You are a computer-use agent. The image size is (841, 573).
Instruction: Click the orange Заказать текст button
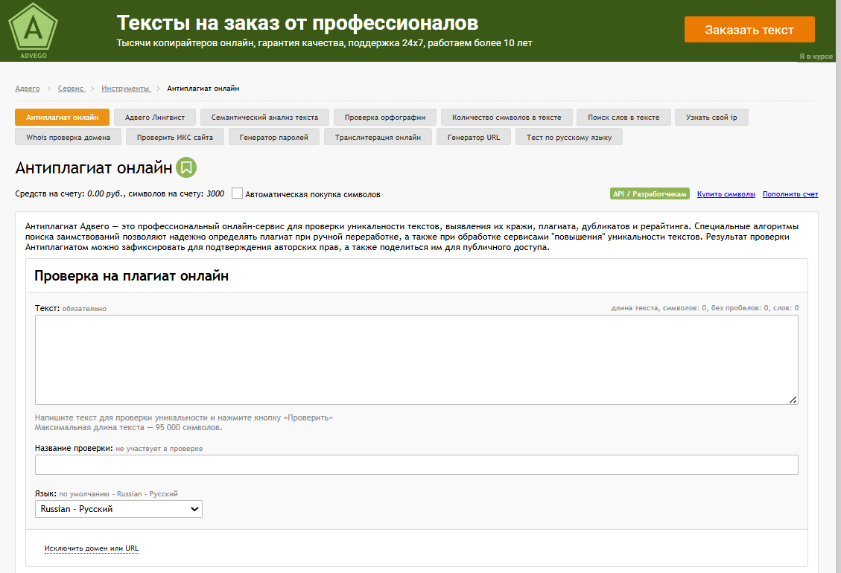point(749,30)
